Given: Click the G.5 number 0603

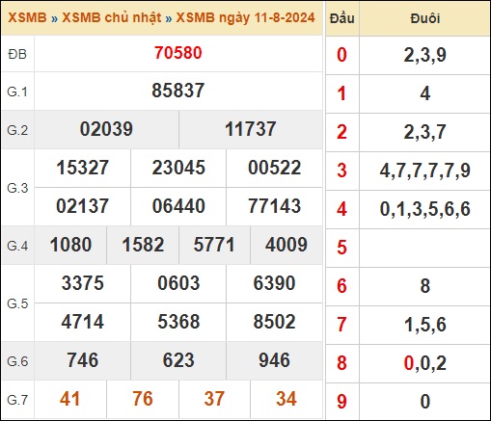Looking at the screenshot, I should coord(178,283).
